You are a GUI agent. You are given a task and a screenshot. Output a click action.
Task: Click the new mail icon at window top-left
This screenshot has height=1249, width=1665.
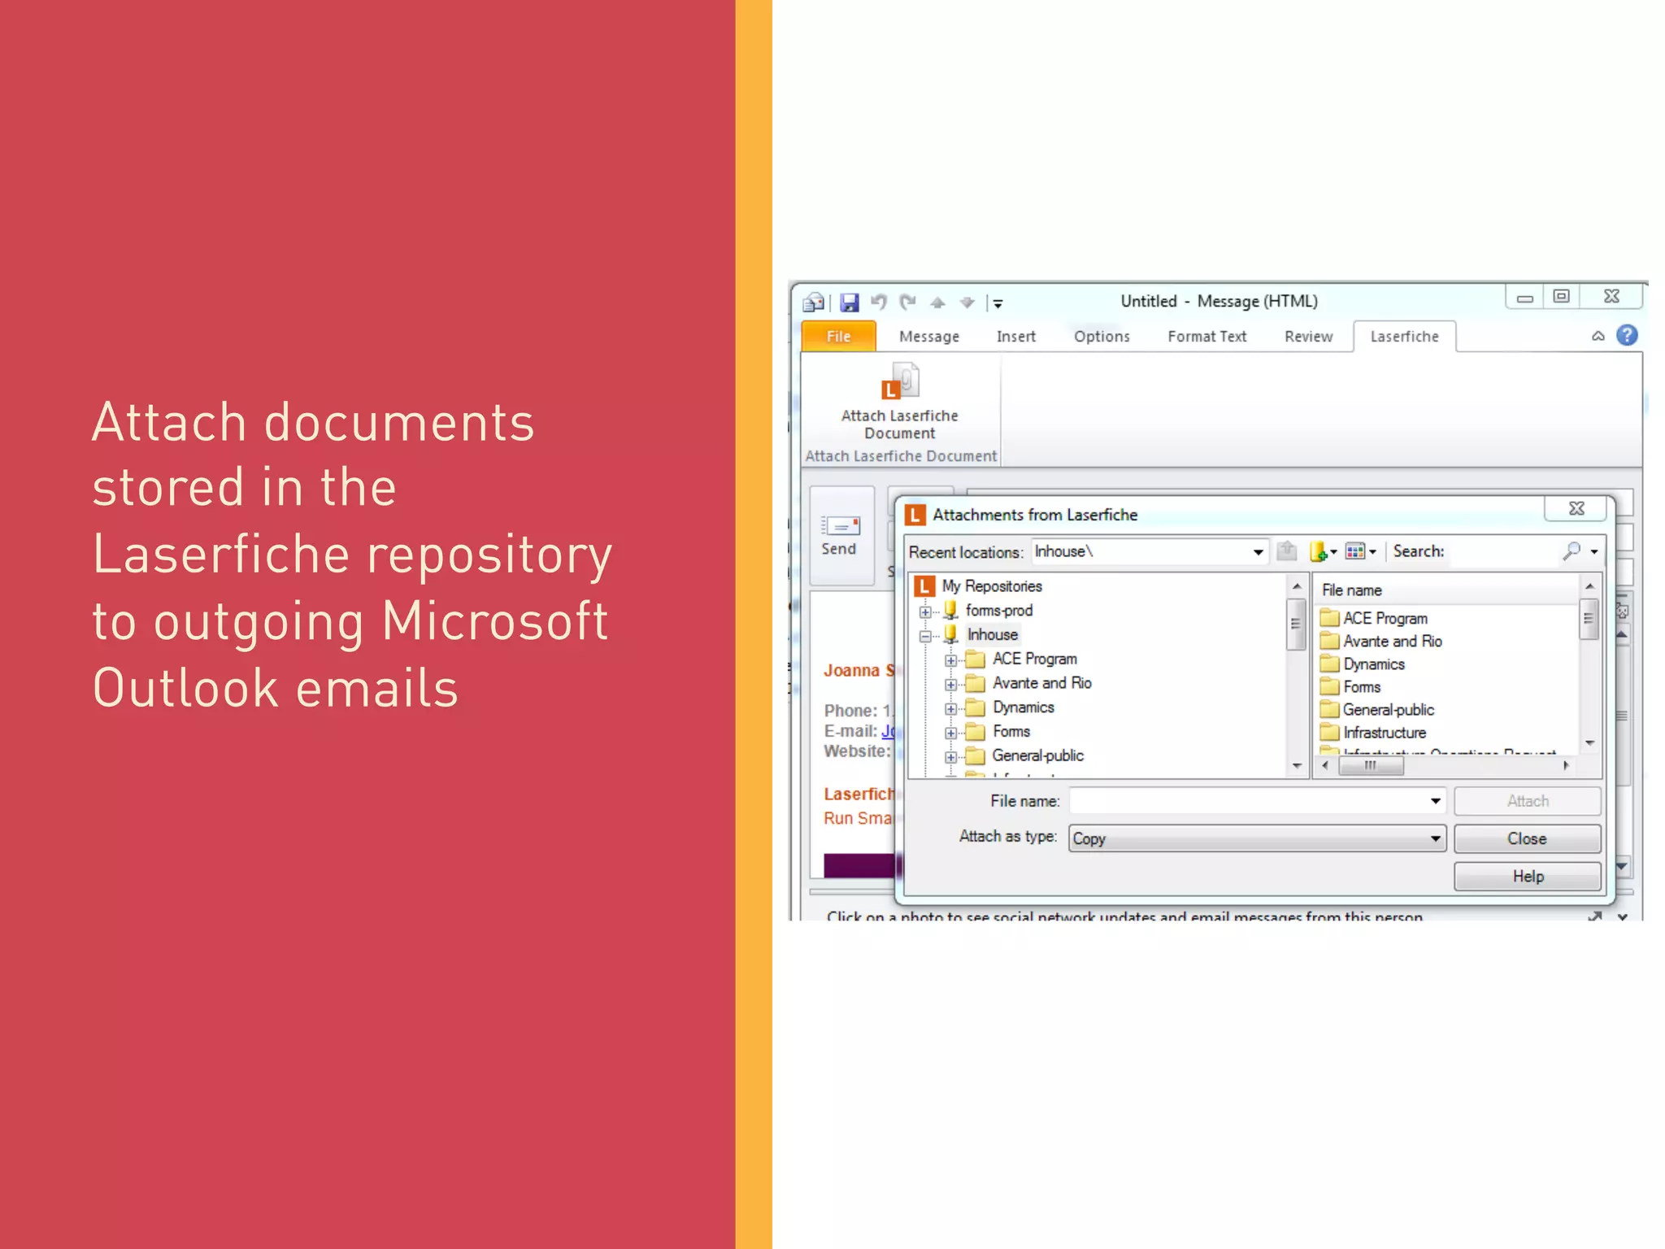(813, 302)
